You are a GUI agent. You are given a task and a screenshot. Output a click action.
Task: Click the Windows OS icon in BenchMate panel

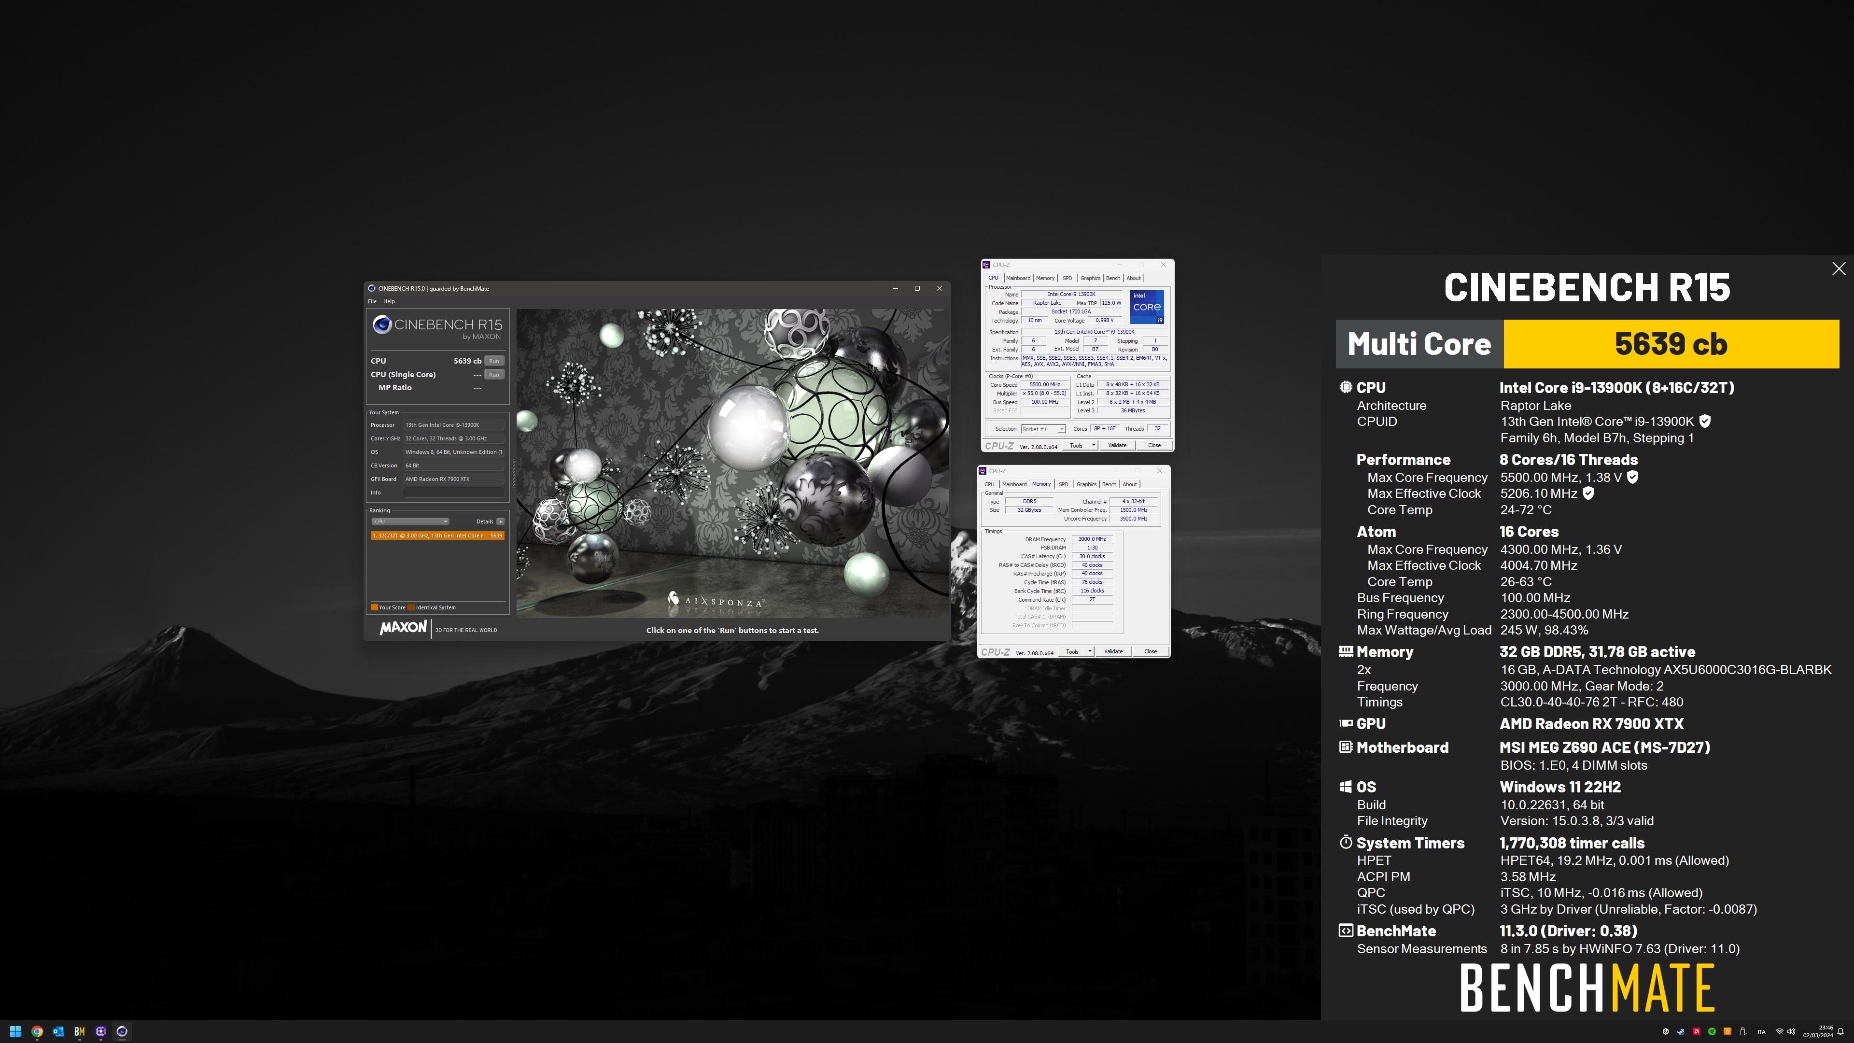[x=1345, y=787]
